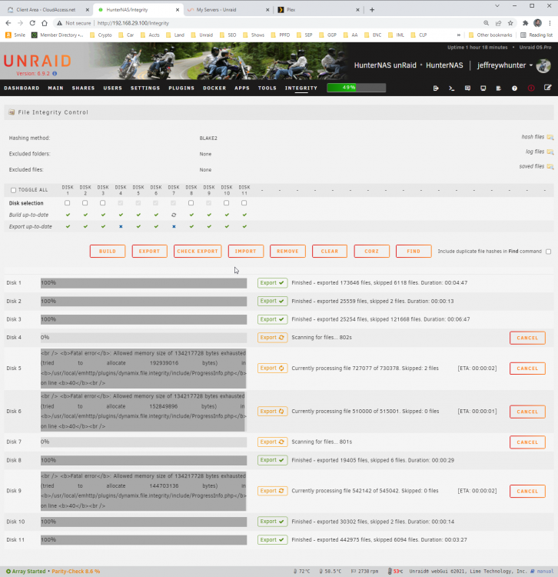The image size is (558, 577).
Task: Open the Chrome three-dot menu
Action: point(550,23)
